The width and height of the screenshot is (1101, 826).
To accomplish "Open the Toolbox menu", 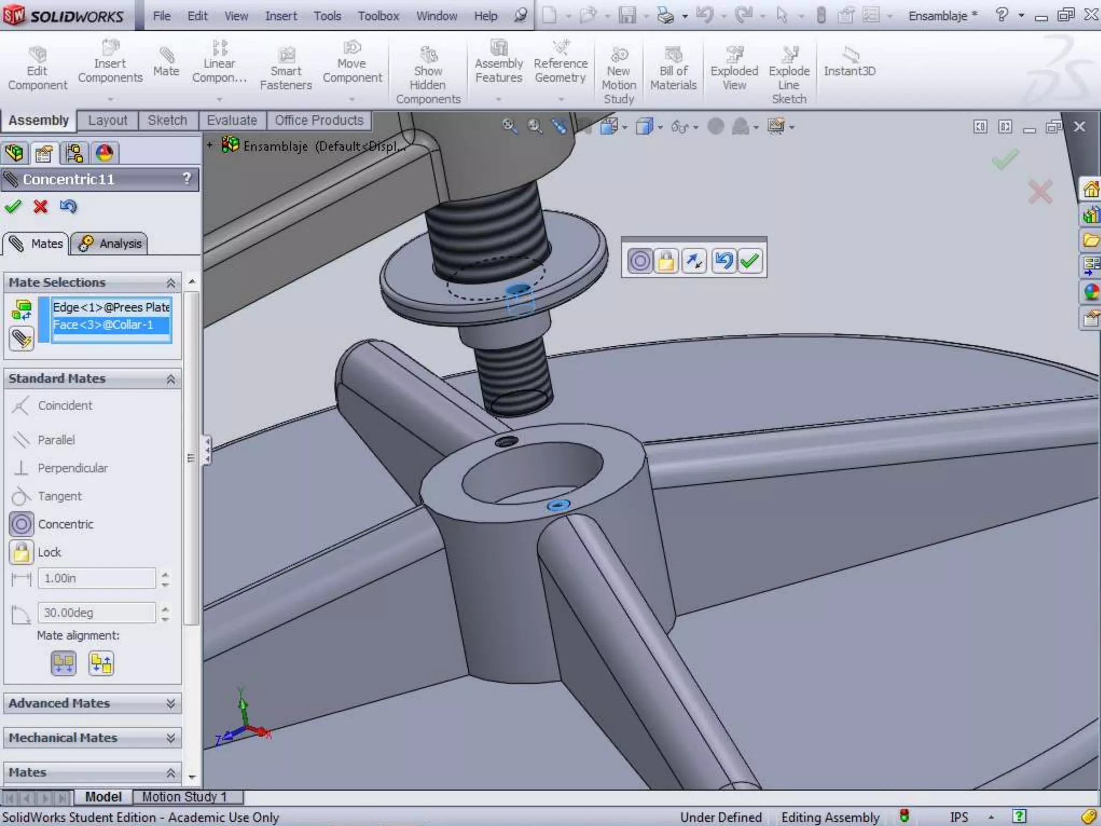I will pyautogui.click(x=378, y=16).
